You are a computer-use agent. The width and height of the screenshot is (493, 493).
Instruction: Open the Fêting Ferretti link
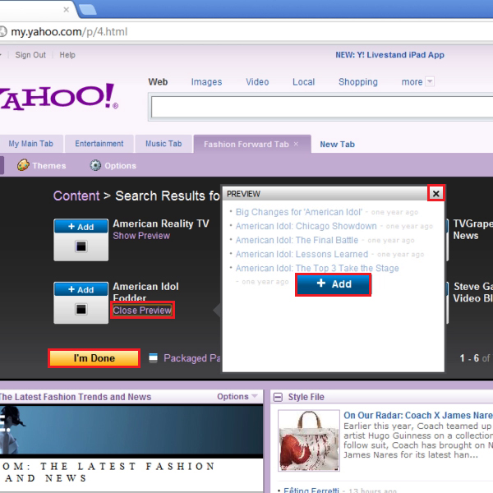coord(311,490)
